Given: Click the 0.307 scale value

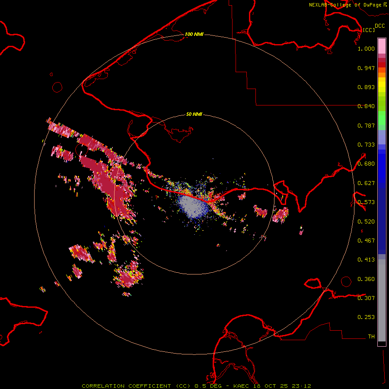Looking at the screenshot, I should click(366, 298).
